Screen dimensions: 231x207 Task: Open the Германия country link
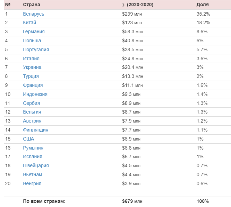pos(34,31)
